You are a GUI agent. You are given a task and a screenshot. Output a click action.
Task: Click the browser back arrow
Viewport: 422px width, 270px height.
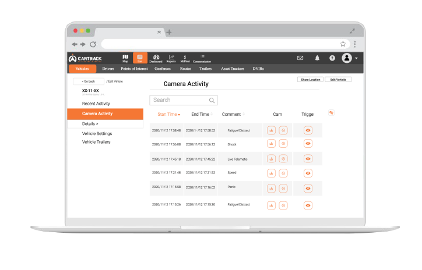coord(75,44)
